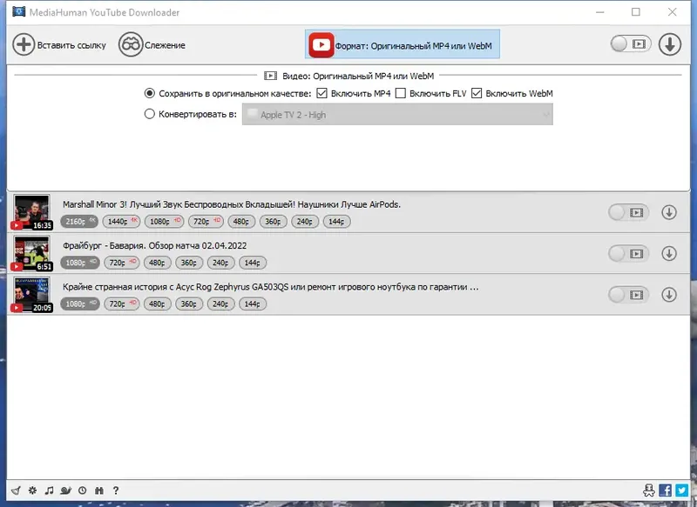The height and width of the screenshot is (507, 697).
Task: Choose 144p for Asus Rog Zephyrus video
Action: pos(253,304)
